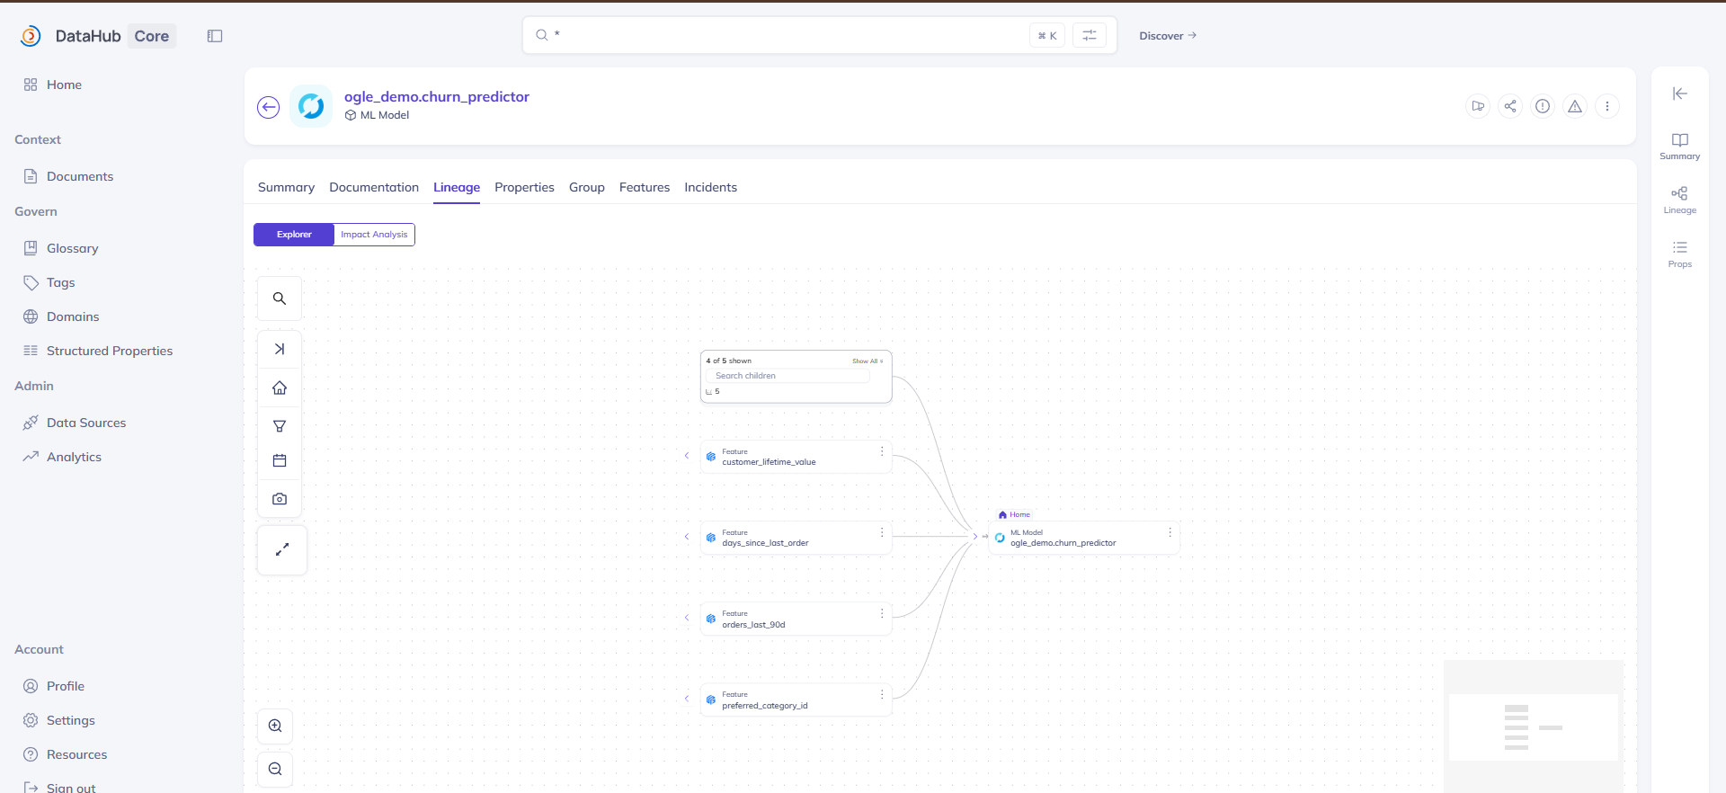Follow the Discover link
Image resolution: width=1726 pixels, height=793 pixels.
pyautogui.click(x=1168, y=36)
